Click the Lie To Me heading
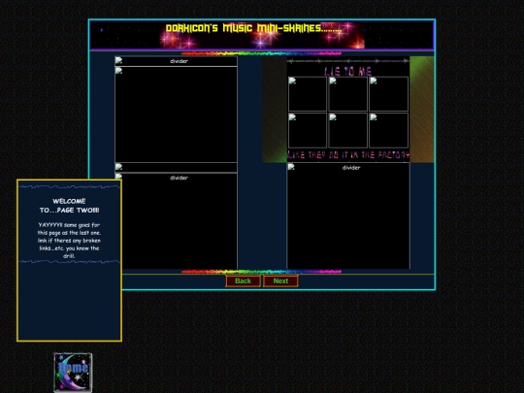The image size is (524, 393). click(348, 71)
